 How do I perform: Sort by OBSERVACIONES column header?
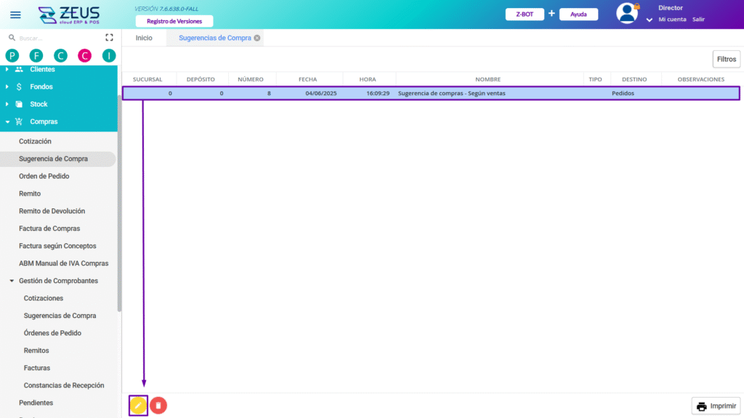click(x=701, y=80)
